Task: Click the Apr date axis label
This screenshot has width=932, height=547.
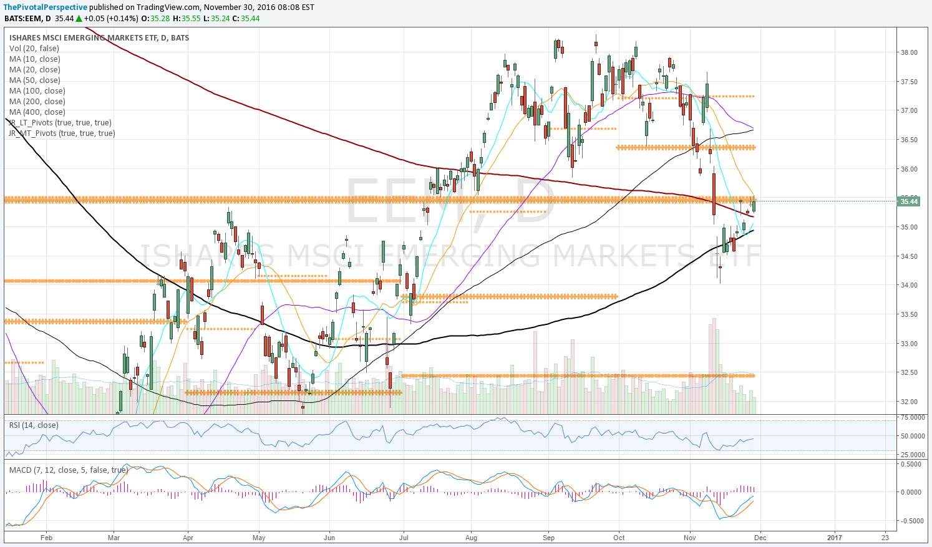Action: tap(188, 537)
